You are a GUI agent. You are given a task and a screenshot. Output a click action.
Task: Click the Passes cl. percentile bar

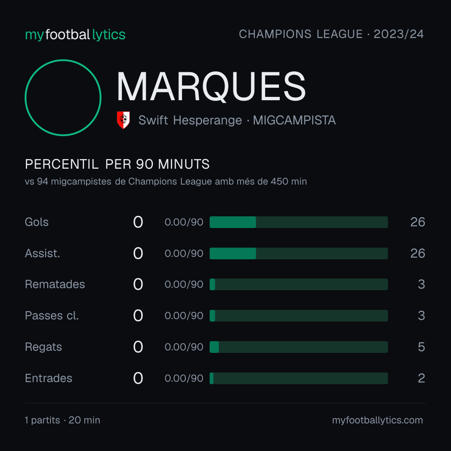[299, 316]
